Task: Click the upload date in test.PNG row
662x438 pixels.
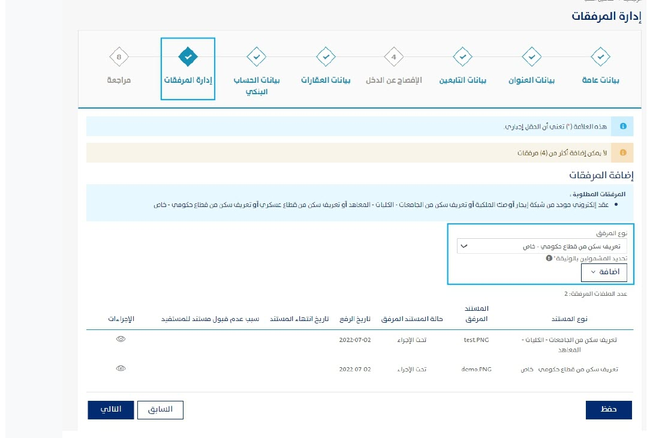Action: pos(354,340)
